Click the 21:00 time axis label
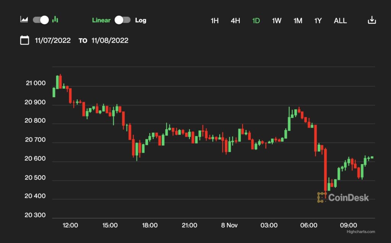This screenshot has height=243, width=391. pyautogui.click(x=189, y=225)
